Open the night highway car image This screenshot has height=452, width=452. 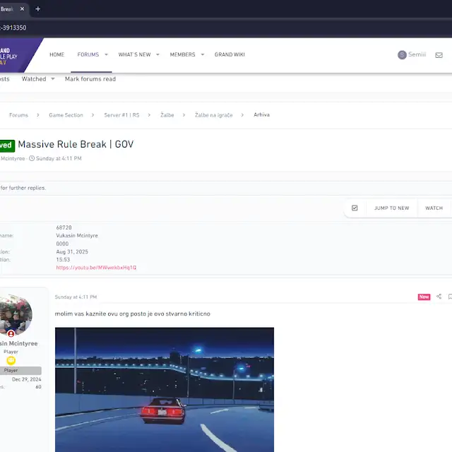(x=164, y=388)
